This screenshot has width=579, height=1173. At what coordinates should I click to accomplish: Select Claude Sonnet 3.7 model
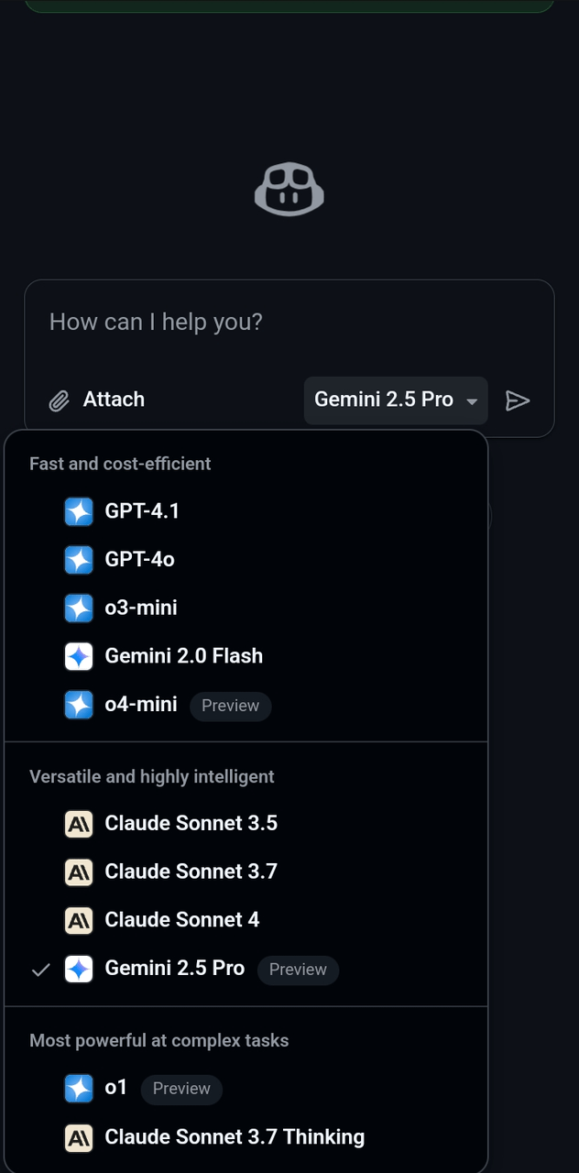coord(191,872)
